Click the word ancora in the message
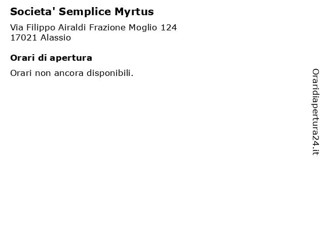The height and width of the screenshot is (243, 324). [69, 73]
